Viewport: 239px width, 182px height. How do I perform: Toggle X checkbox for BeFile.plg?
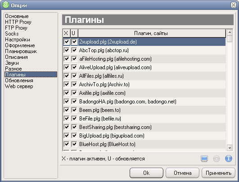[x=67, y=118]
